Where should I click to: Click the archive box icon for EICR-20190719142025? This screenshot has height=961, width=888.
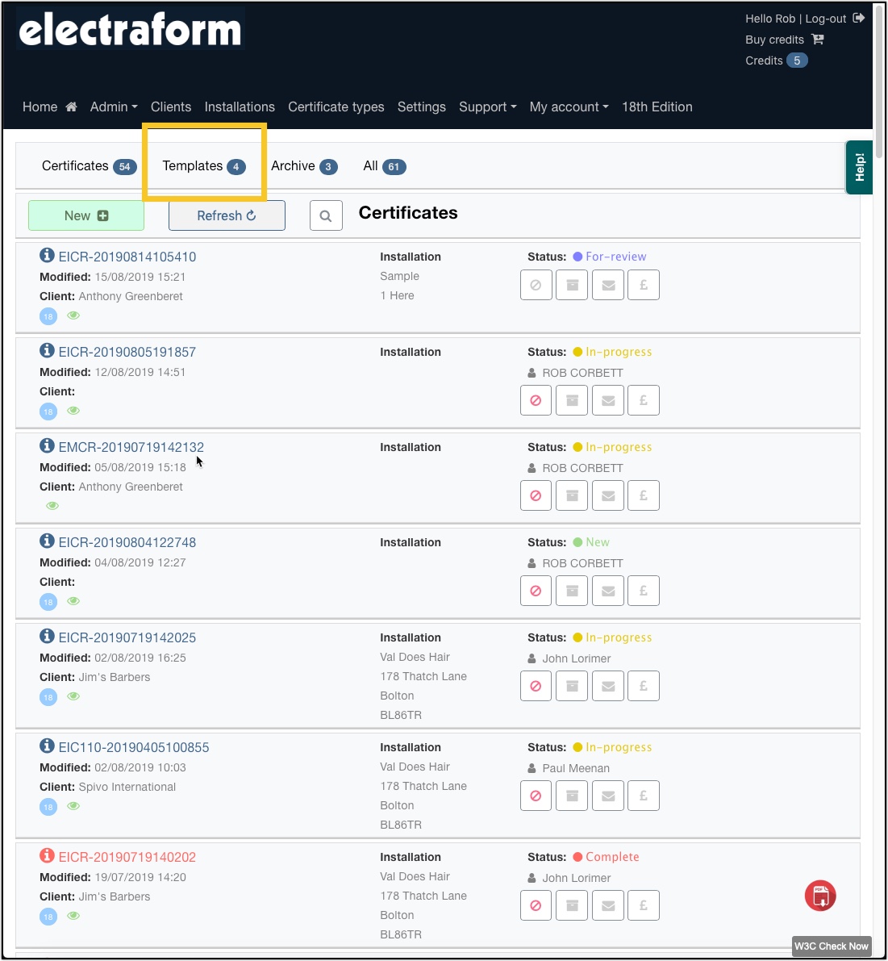572,686
